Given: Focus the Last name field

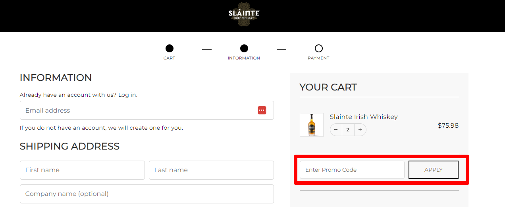Looking at the screenshot, I should pyautogui.click(x=211, y=170).
